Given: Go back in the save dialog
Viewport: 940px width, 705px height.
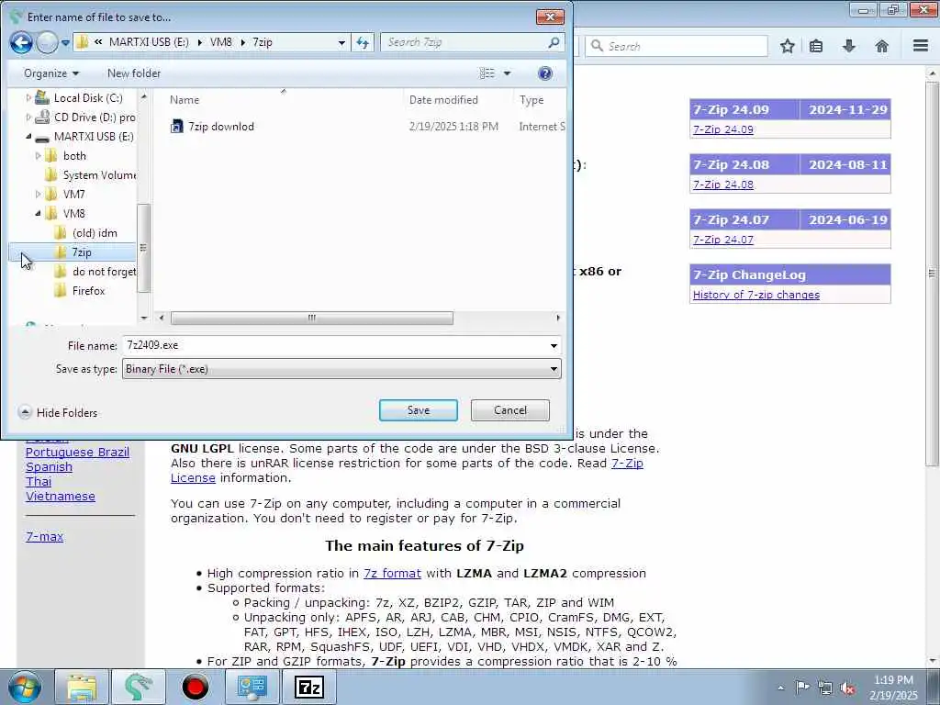Looking at the screenshot, I should tap(21, 42).
